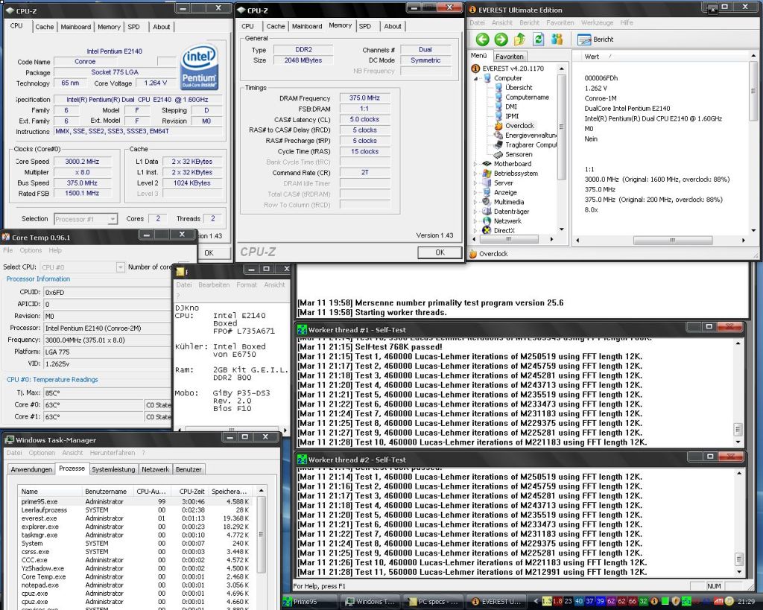Switch to Netzwerk tab in Task-Manager
763x610 pixels.
tap(155, 469)
